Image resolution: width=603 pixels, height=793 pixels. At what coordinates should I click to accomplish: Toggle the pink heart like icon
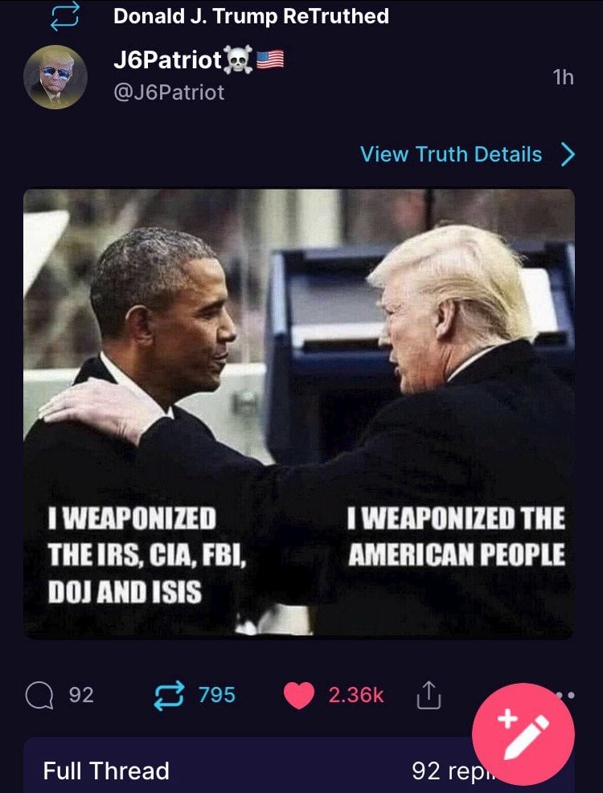point(299,696)
